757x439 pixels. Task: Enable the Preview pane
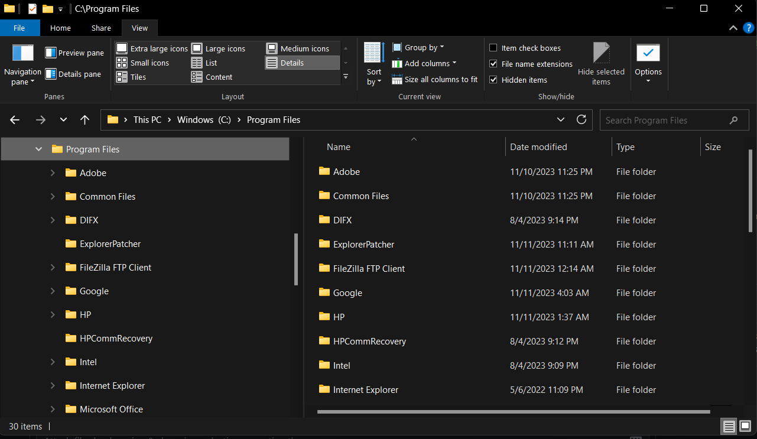point(74,53)
